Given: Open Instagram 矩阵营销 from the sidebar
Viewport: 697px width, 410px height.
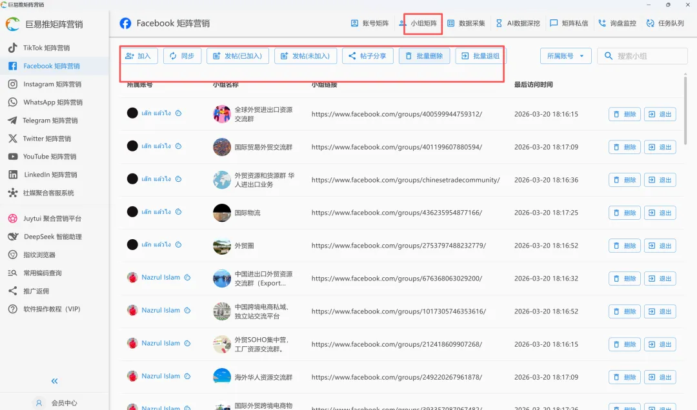Looking at the screenshot, I should pyautogui.click(x=52, y=84).
